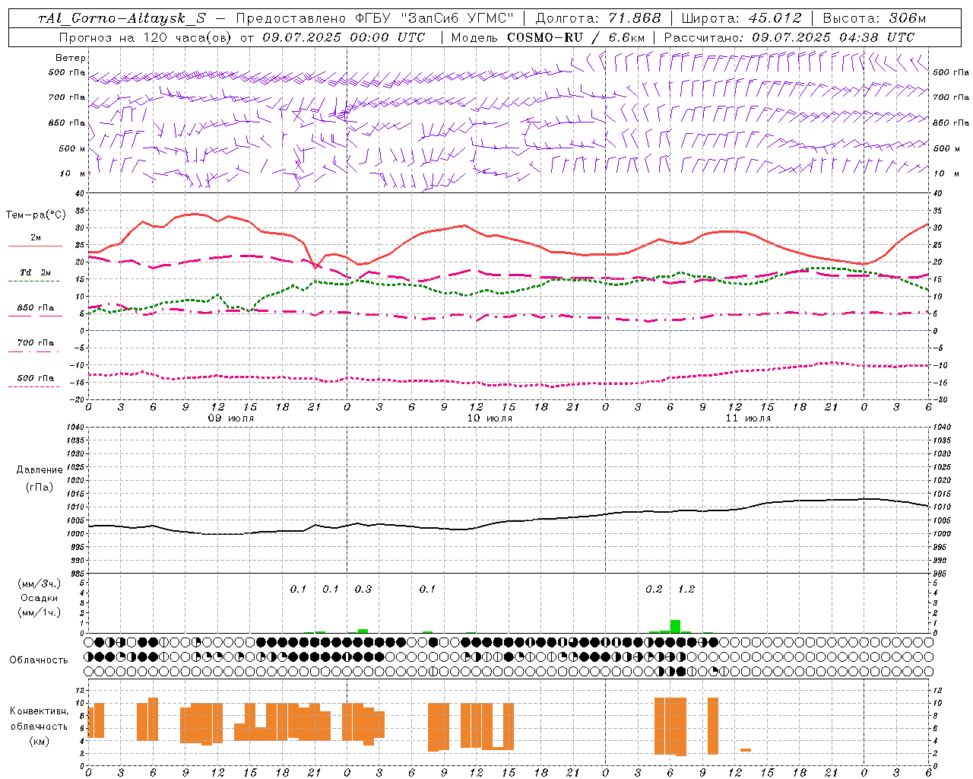Click the 1040 value on left pressure axis
The width and height of the screenshot is (973, 779).
75,427
